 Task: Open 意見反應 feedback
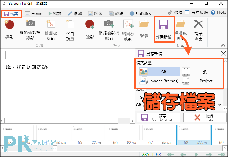tap(197, 13)
